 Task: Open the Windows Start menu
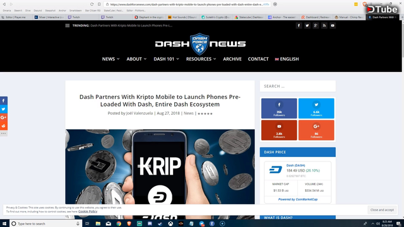point(4,224)
